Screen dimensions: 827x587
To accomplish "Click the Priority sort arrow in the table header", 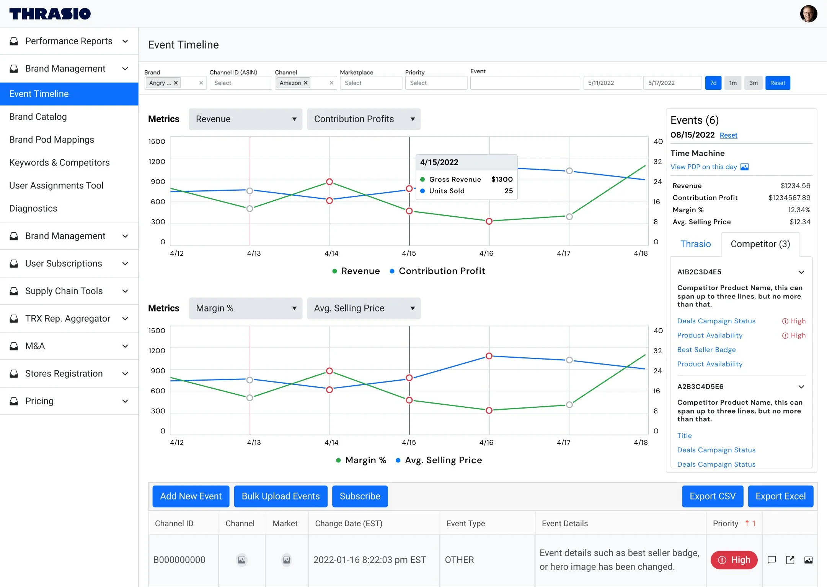I will (747, 524).
